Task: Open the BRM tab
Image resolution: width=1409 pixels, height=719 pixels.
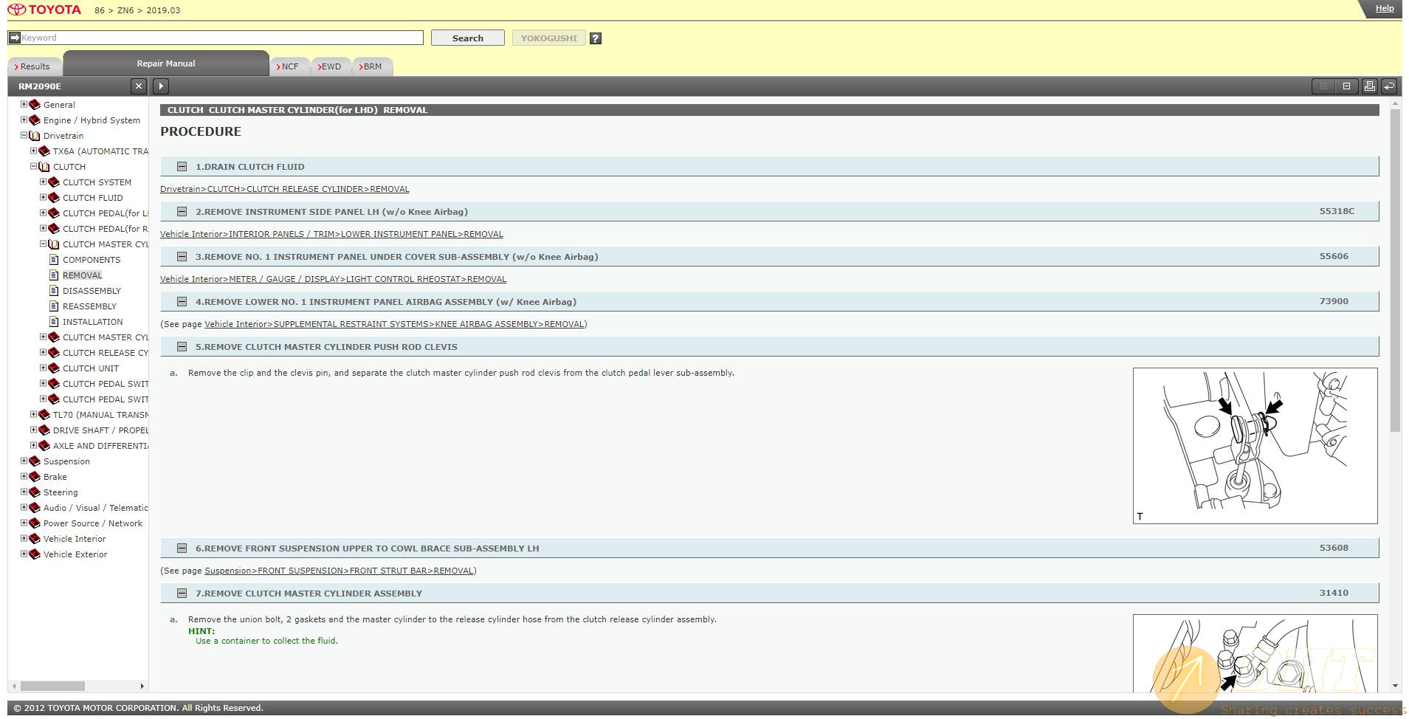Action: [372, 66]
